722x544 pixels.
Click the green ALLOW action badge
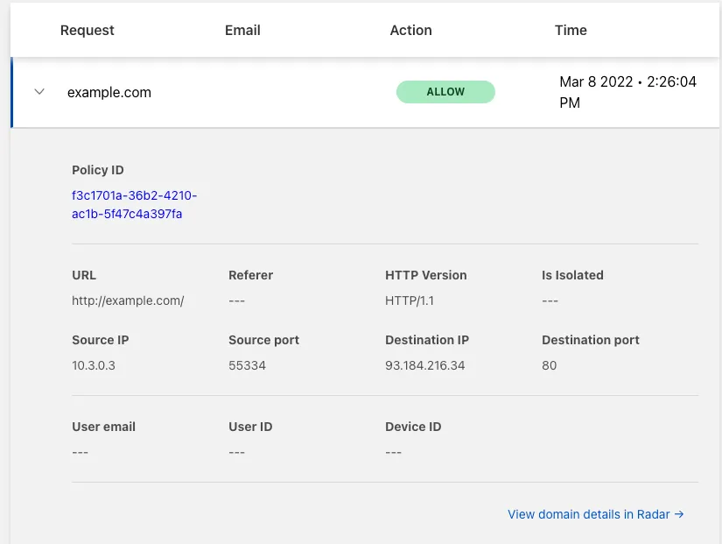(445, 91)
